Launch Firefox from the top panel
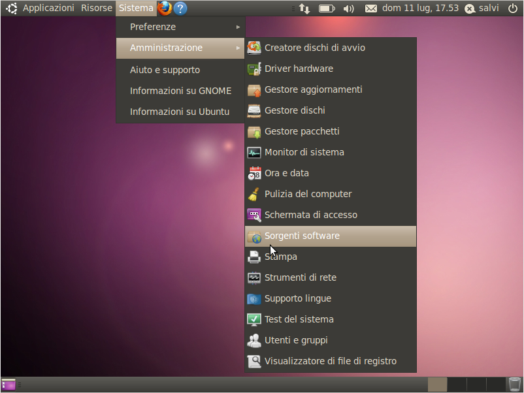Viewport: 524px width, 393px height. (x=165, y=8)
